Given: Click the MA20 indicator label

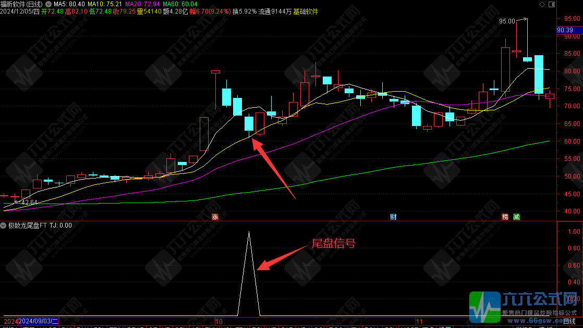Looking at the screenshot, I should pyautogui.click(x=143, y=4).
